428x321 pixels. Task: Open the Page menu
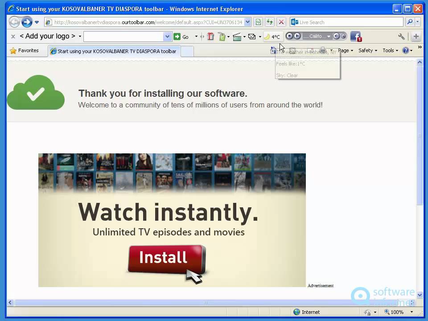tap(345, 50)
